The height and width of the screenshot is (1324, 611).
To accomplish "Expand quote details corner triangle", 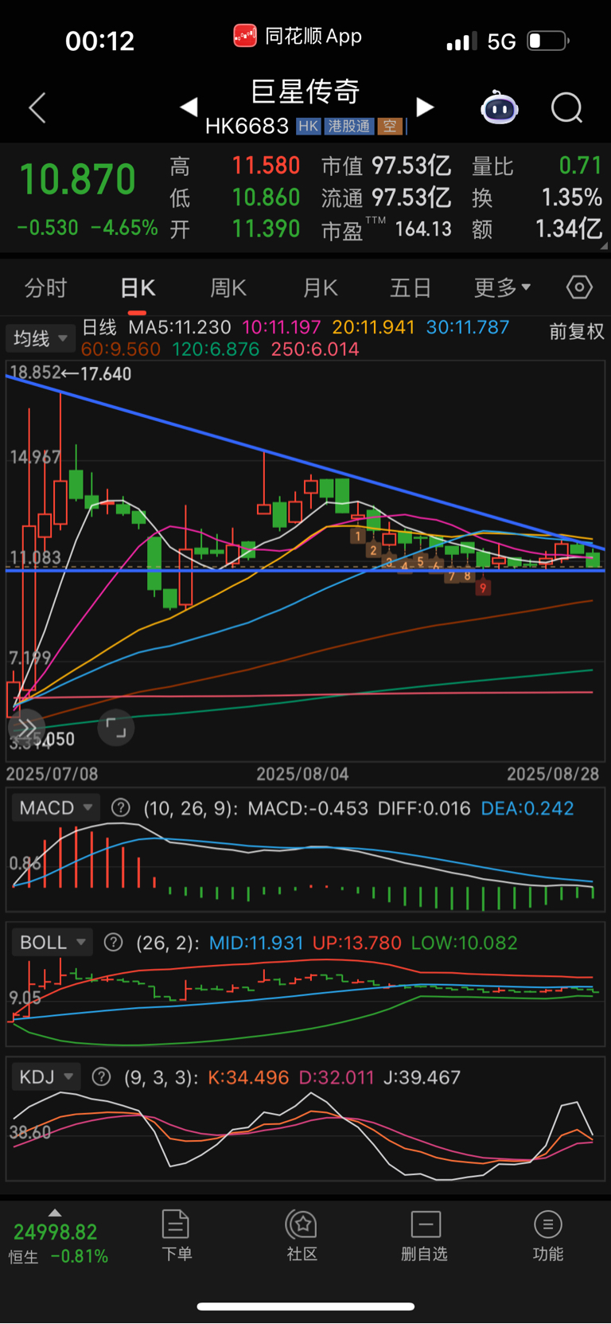I will [604, 246].
